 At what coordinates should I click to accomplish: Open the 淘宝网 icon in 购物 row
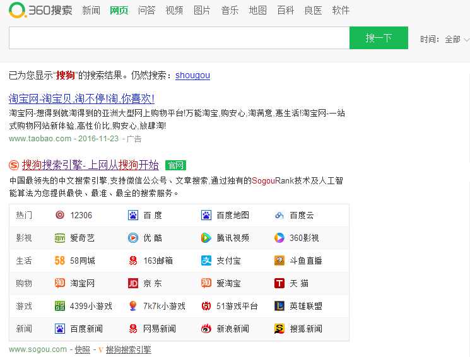pyautogui.click(x=60, y=283)
